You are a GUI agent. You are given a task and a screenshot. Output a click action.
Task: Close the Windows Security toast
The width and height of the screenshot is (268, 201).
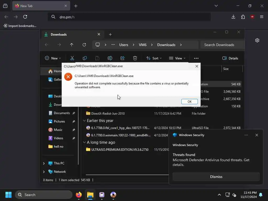pos(257,135)
